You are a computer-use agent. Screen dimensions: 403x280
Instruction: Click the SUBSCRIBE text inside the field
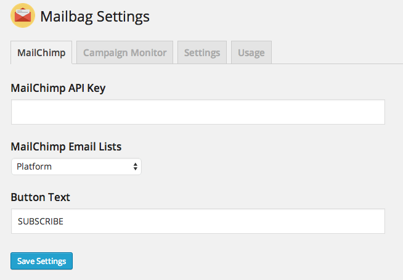pos(41,221)
